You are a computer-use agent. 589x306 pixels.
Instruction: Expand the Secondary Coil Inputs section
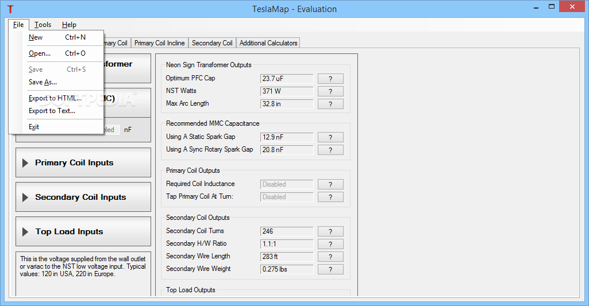pos(83,197)
